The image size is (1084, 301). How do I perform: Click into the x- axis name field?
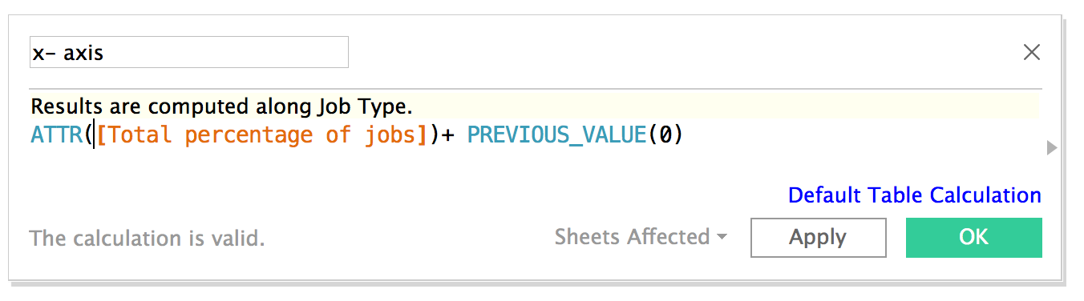tap(189, 52)
